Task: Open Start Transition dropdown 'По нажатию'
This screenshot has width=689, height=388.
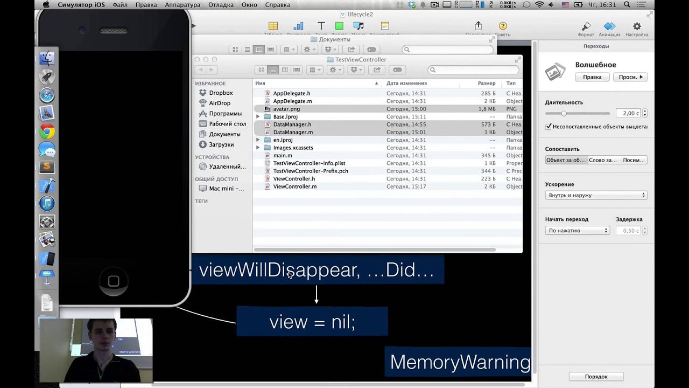Action: click(x=577, y=230)
